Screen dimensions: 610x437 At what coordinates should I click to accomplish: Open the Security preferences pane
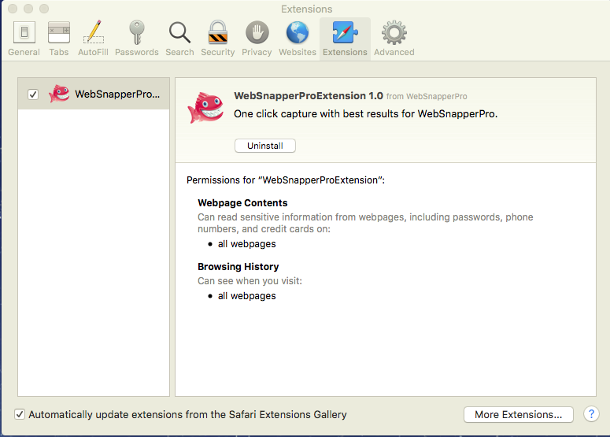217,39
